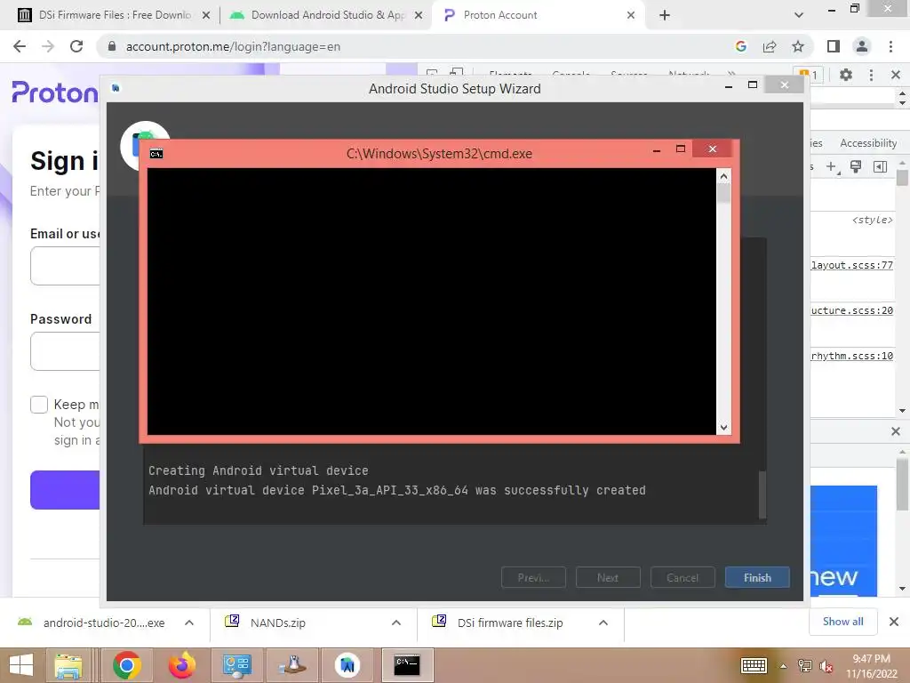
Task: Open NANDs.zip download
Action: click(267, 623)
